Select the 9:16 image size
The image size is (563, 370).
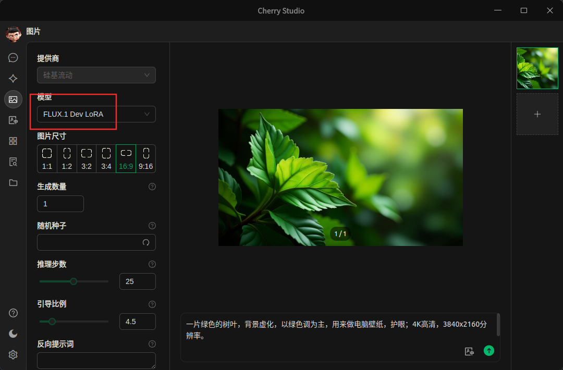point(146,158)
